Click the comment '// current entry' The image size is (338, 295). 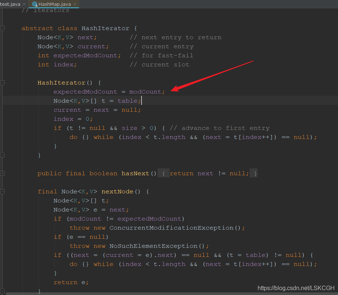click(162, 46)
